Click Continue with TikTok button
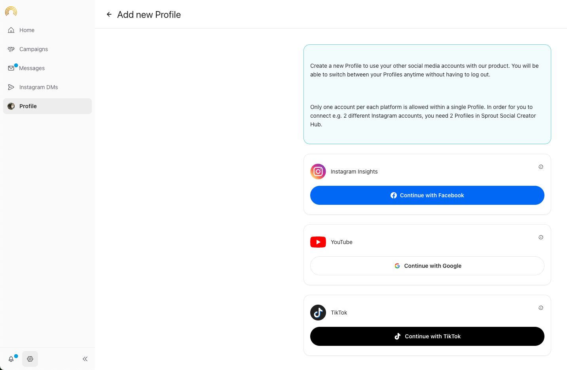The width and height of the screenshot is (567, 370). point(427,336)
